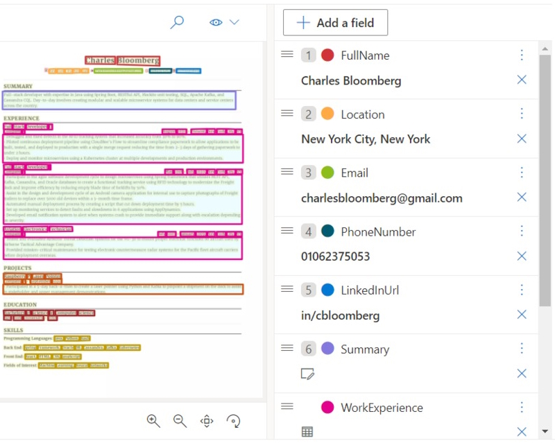Zoom out of the document
The image size is (555, 443).
(180, 421)
